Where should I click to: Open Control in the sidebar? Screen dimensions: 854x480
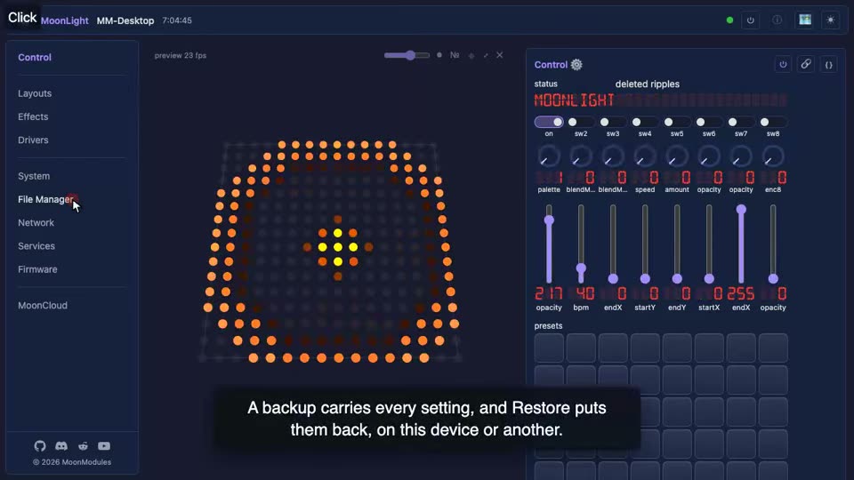pyautogui.click(x=35, y=57)
